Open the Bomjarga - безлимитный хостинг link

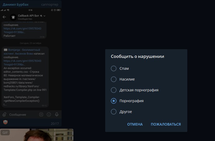(22, 51)
